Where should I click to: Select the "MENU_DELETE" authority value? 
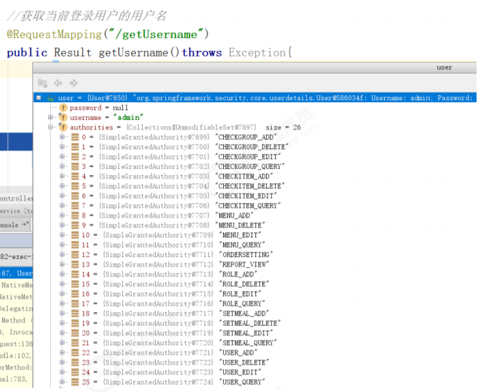pyautogui.click(x=240, y=225)
